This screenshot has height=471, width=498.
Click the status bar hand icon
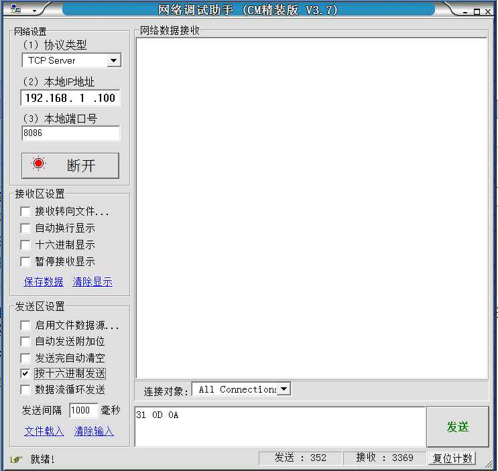tap(16, 459)
